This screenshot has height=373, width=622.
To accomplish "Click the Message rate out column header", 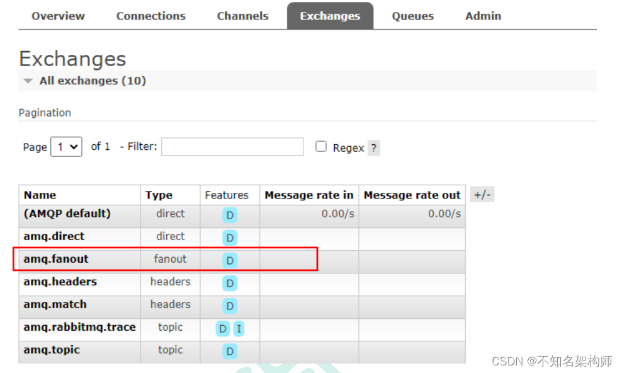I will pos(412,195).
